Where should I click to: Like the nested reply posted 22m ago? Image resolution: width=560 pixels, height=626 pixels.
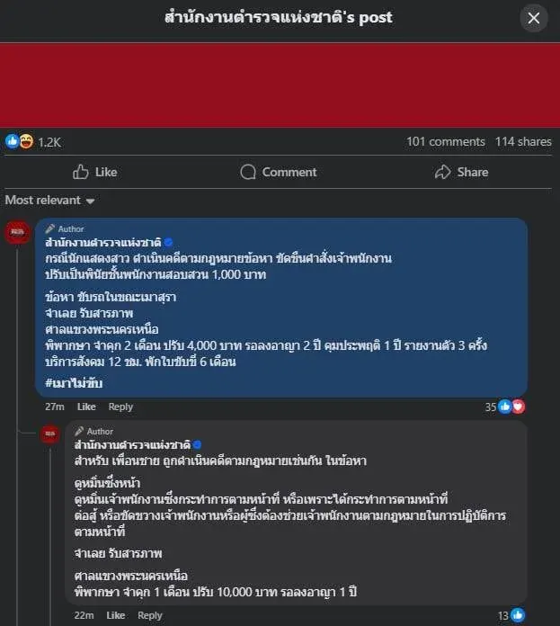click(116, 615)
